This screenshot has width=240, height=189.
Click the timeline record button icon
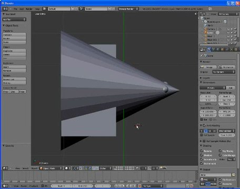(x=139, y=186)
